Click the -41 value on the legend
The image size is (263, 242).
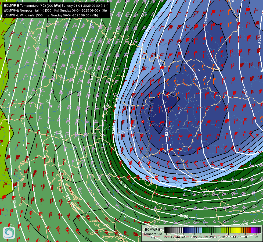click(183, 237)
